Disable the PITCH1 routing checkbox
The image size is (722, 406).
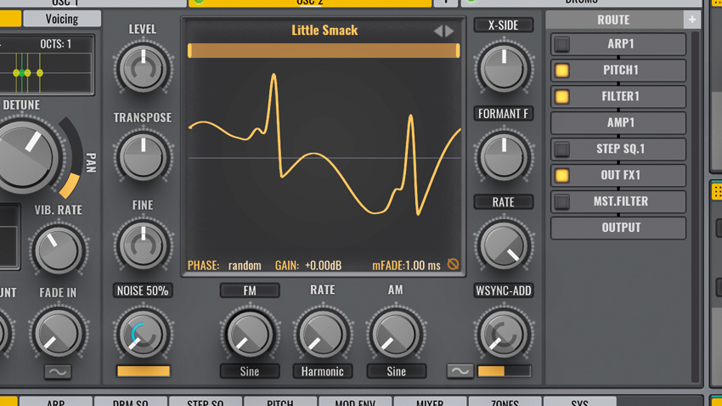(561, 70)
